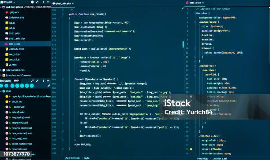
Task: Toggle the second circular filter in Structure toolbar
Action: [6, 86]
